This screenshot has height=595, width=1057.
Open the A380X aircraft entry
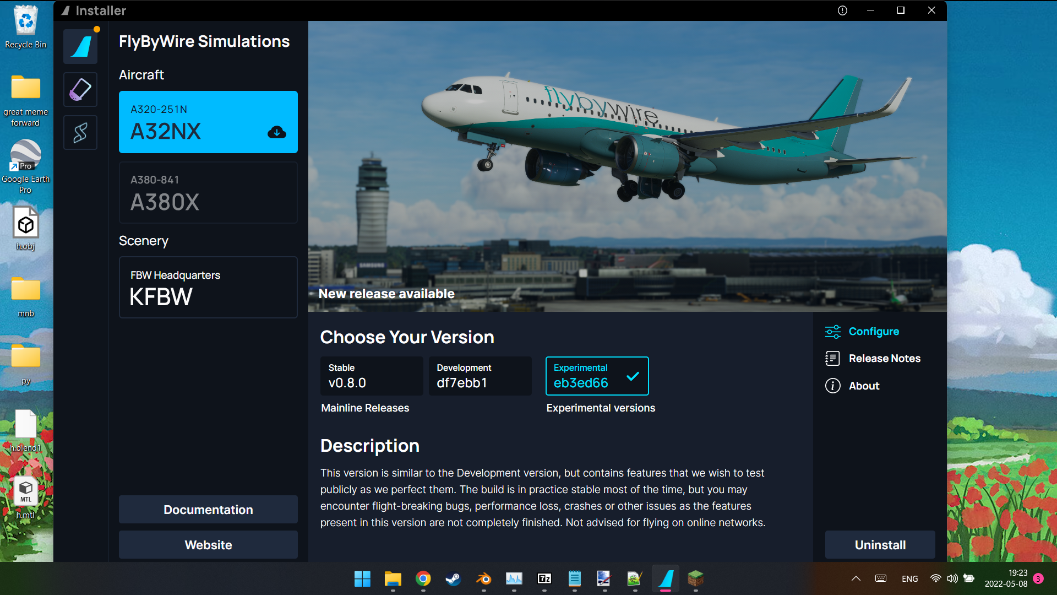(x=208, y=192)
